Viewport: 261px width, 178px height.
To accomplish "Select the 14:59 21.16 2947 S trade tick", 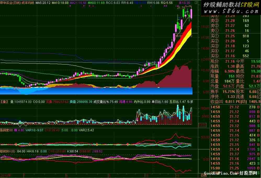I will [x=235, y=159].
